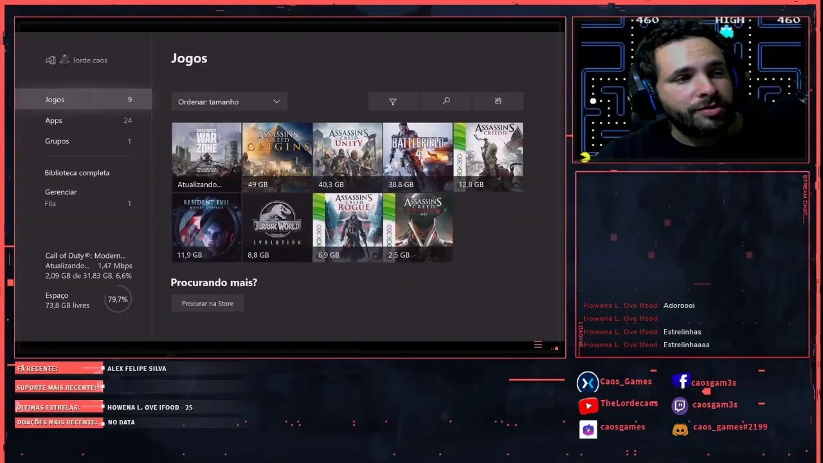Screen dimensions: 823x463
Task: Select Battlefield 4 game tile
Action: coord(418,157)
